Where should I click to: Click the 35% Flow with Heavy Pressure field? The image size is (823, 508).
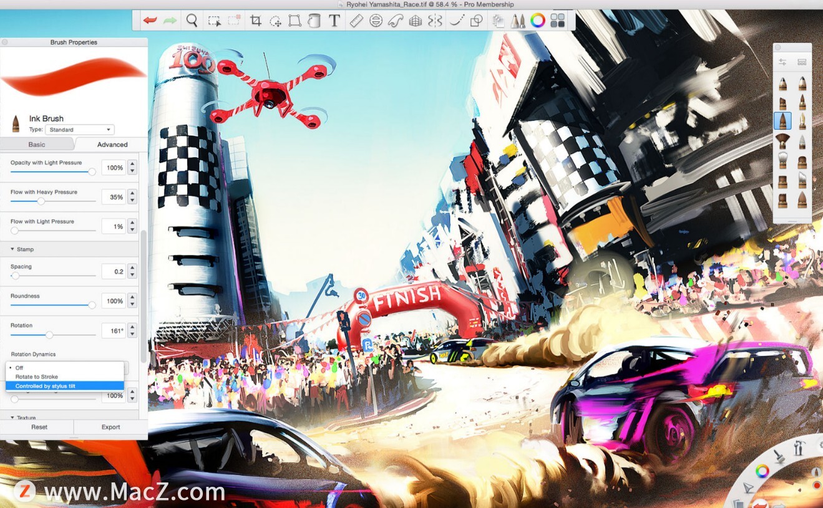pos(114,197)
